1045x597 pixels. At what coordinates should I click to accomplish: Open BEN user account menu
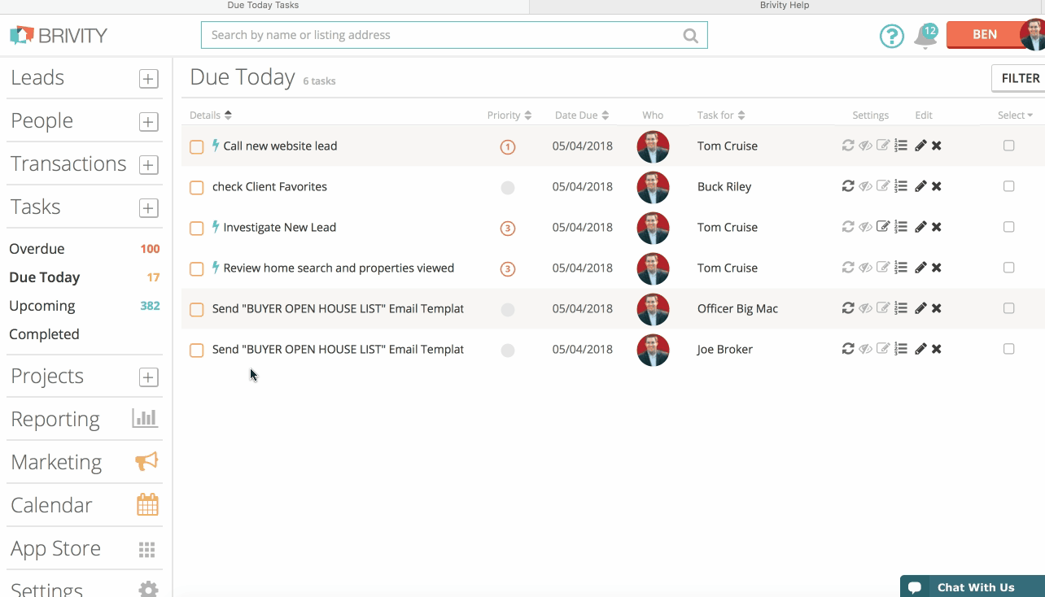point(985,35)
